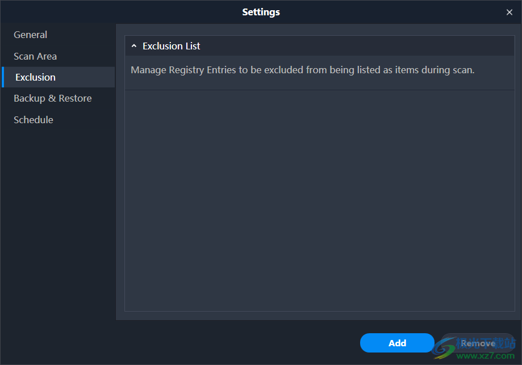Collapse the Exclusion List chevron arrow
This screenshot has height=365, width=522.
[134, 46]
